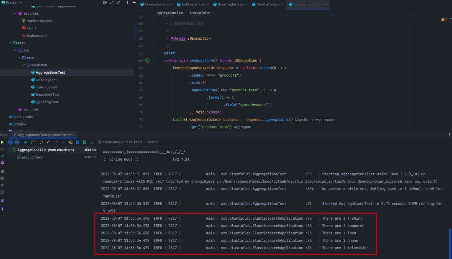
Task: Select AggregationsTest class in project tree
Action: (50, 73)
